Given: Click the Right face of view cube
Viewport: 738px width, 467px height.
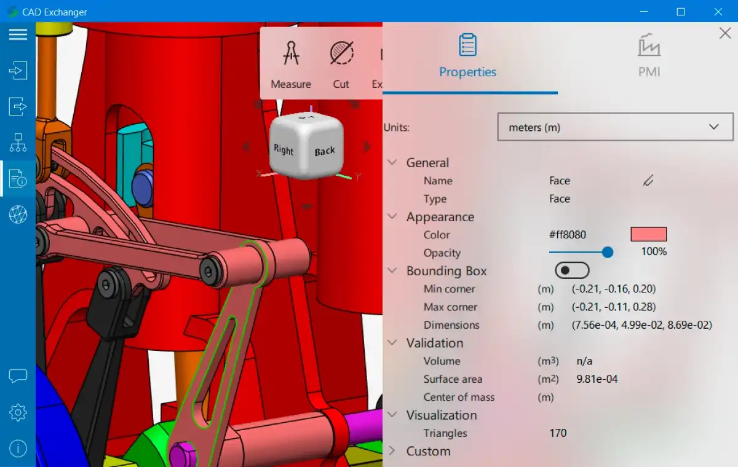Looking at the screenshot, I should click(284, 150).
